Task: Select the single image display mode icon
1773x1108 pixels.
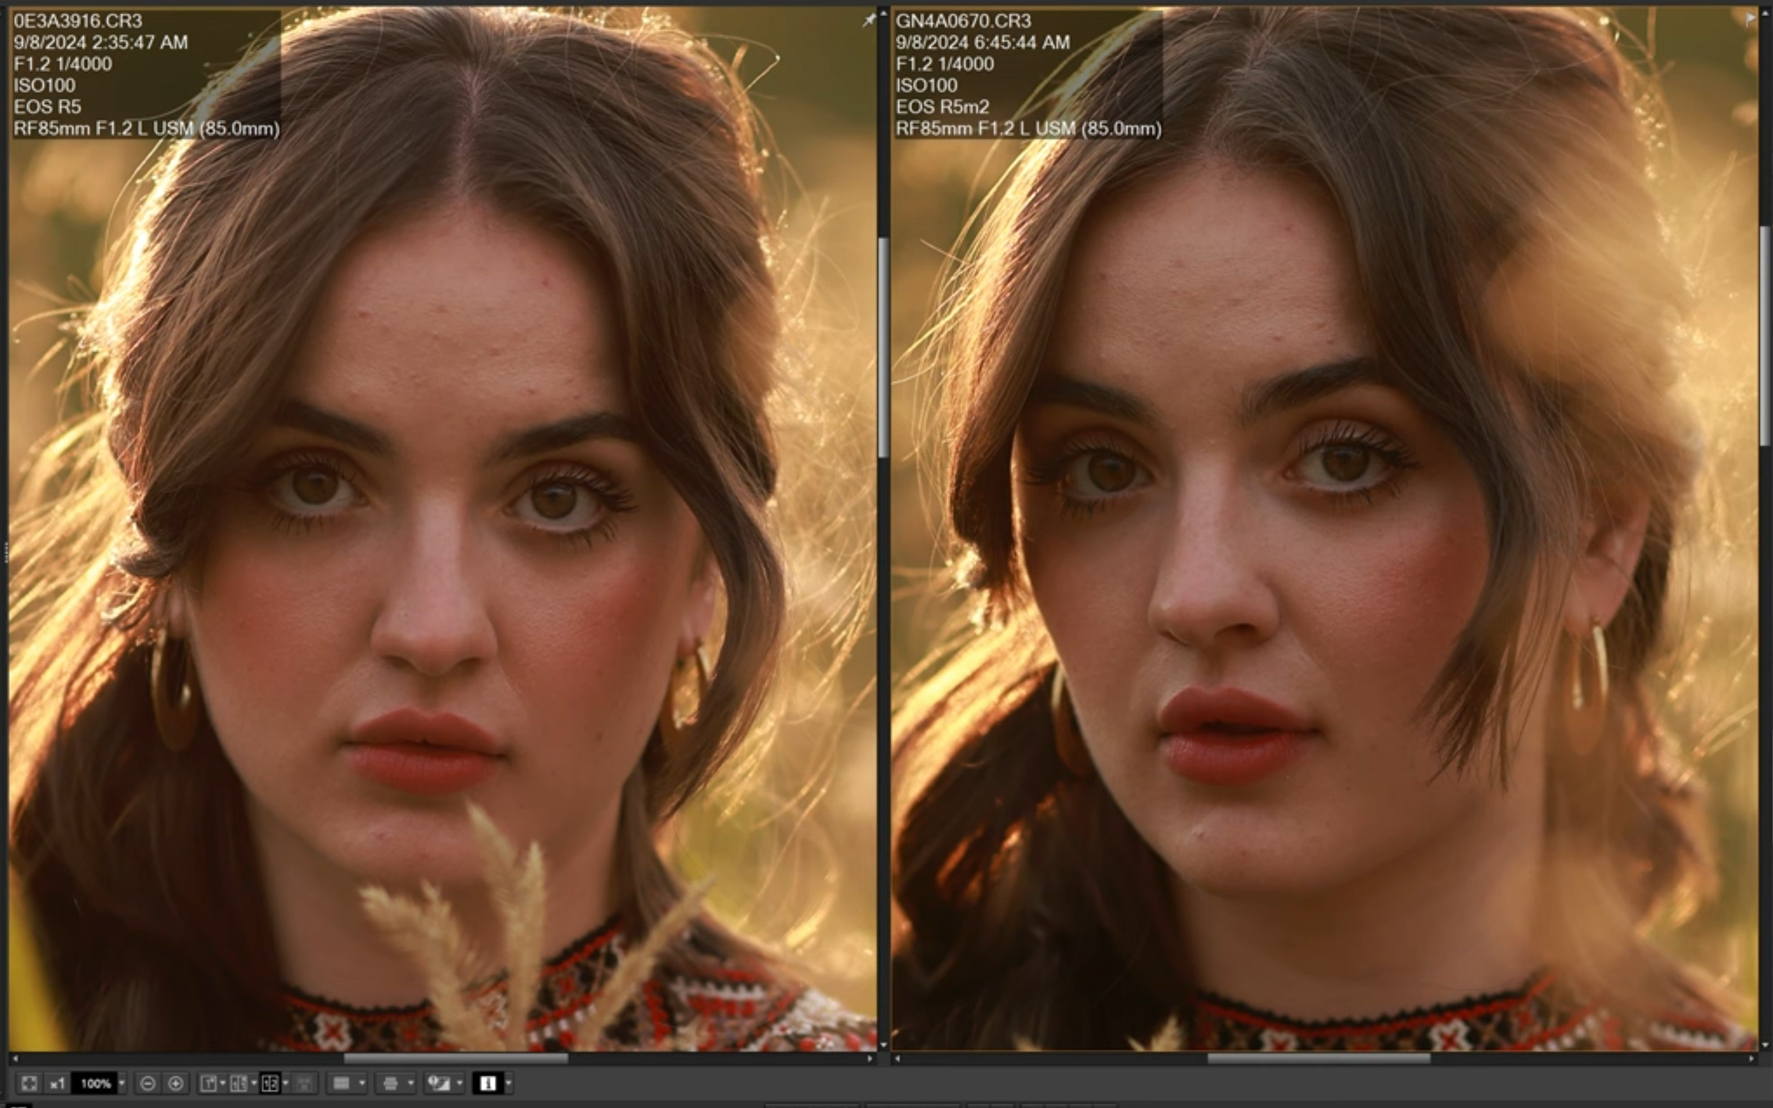Action: click(x=209, y=1083)
